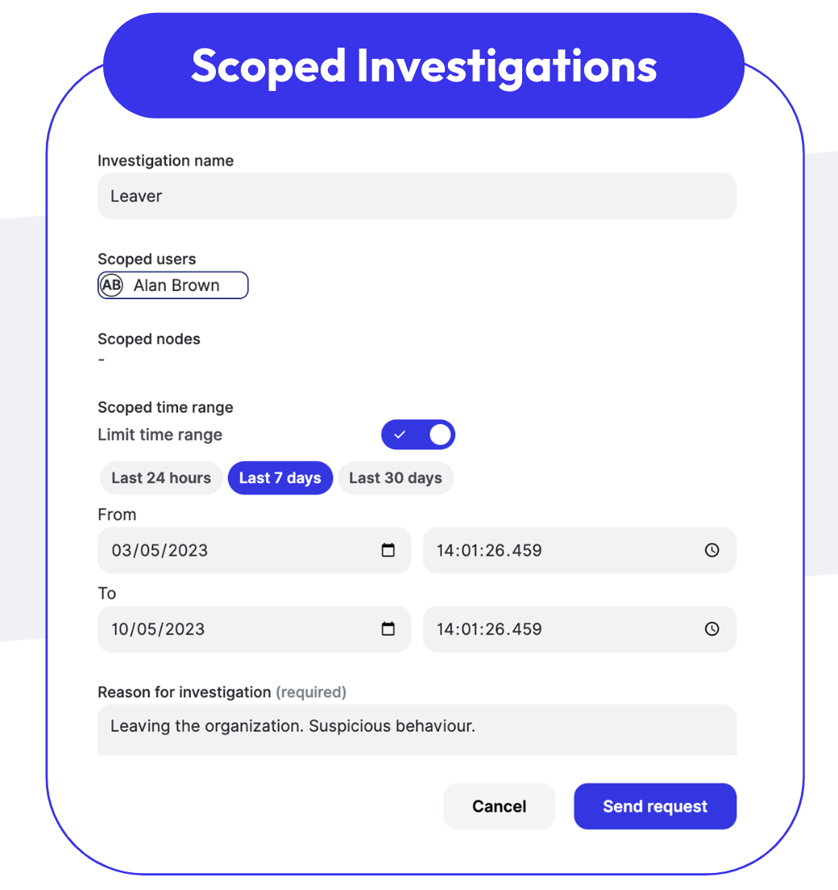Click the From date field 03/05/2023
838x890 pixels.
pos(160,551)
